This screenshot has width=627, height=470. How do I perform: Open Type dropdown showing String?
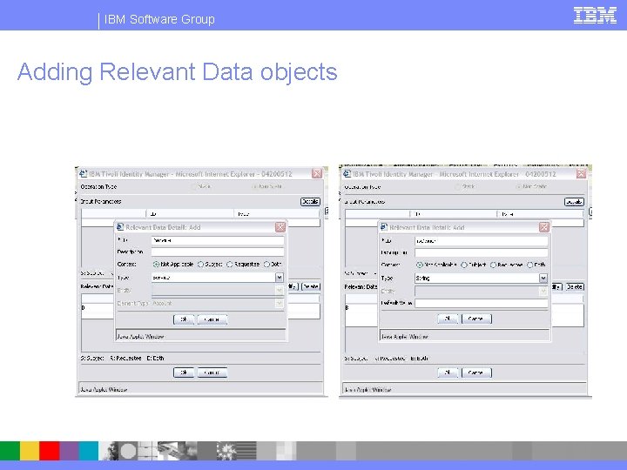tap(543, 278)
